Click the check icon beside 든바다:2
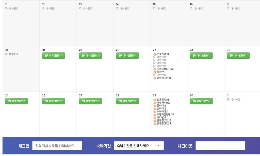This screenshot has height=156, width=260. (155, 106)
